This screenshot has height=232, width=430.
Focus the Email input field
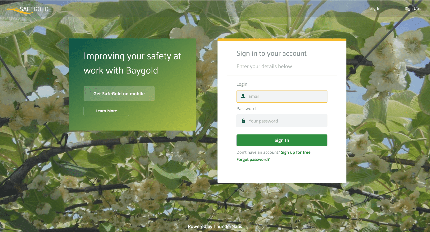[x=282, y=96]
